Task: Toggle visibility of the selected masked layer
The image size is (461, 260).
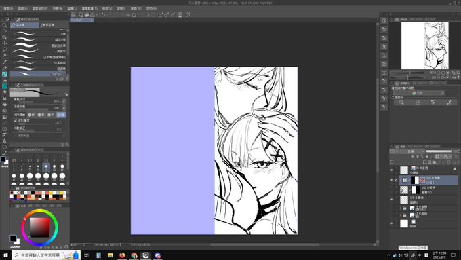Action: point(392,180)
